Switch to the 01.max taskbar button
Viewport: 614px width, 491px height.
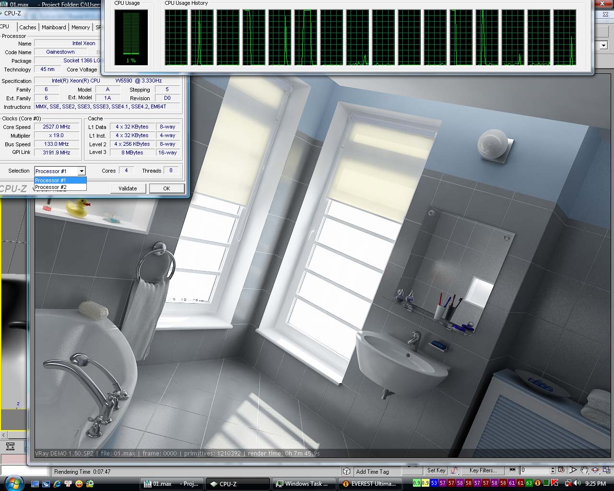click(x=173, y=484)
